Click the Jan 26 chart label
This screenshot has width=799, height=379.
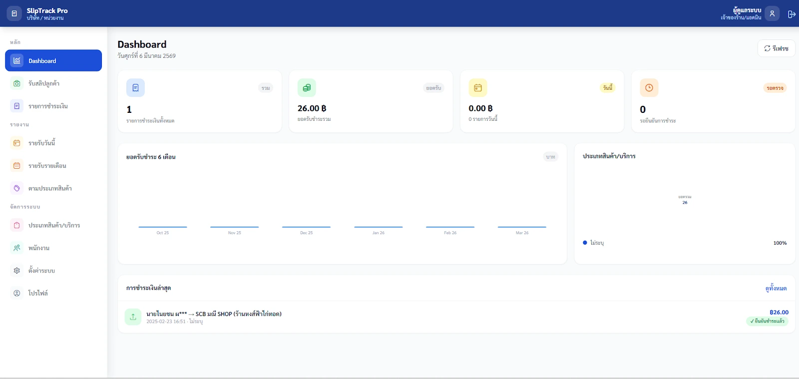click(379, 233)
